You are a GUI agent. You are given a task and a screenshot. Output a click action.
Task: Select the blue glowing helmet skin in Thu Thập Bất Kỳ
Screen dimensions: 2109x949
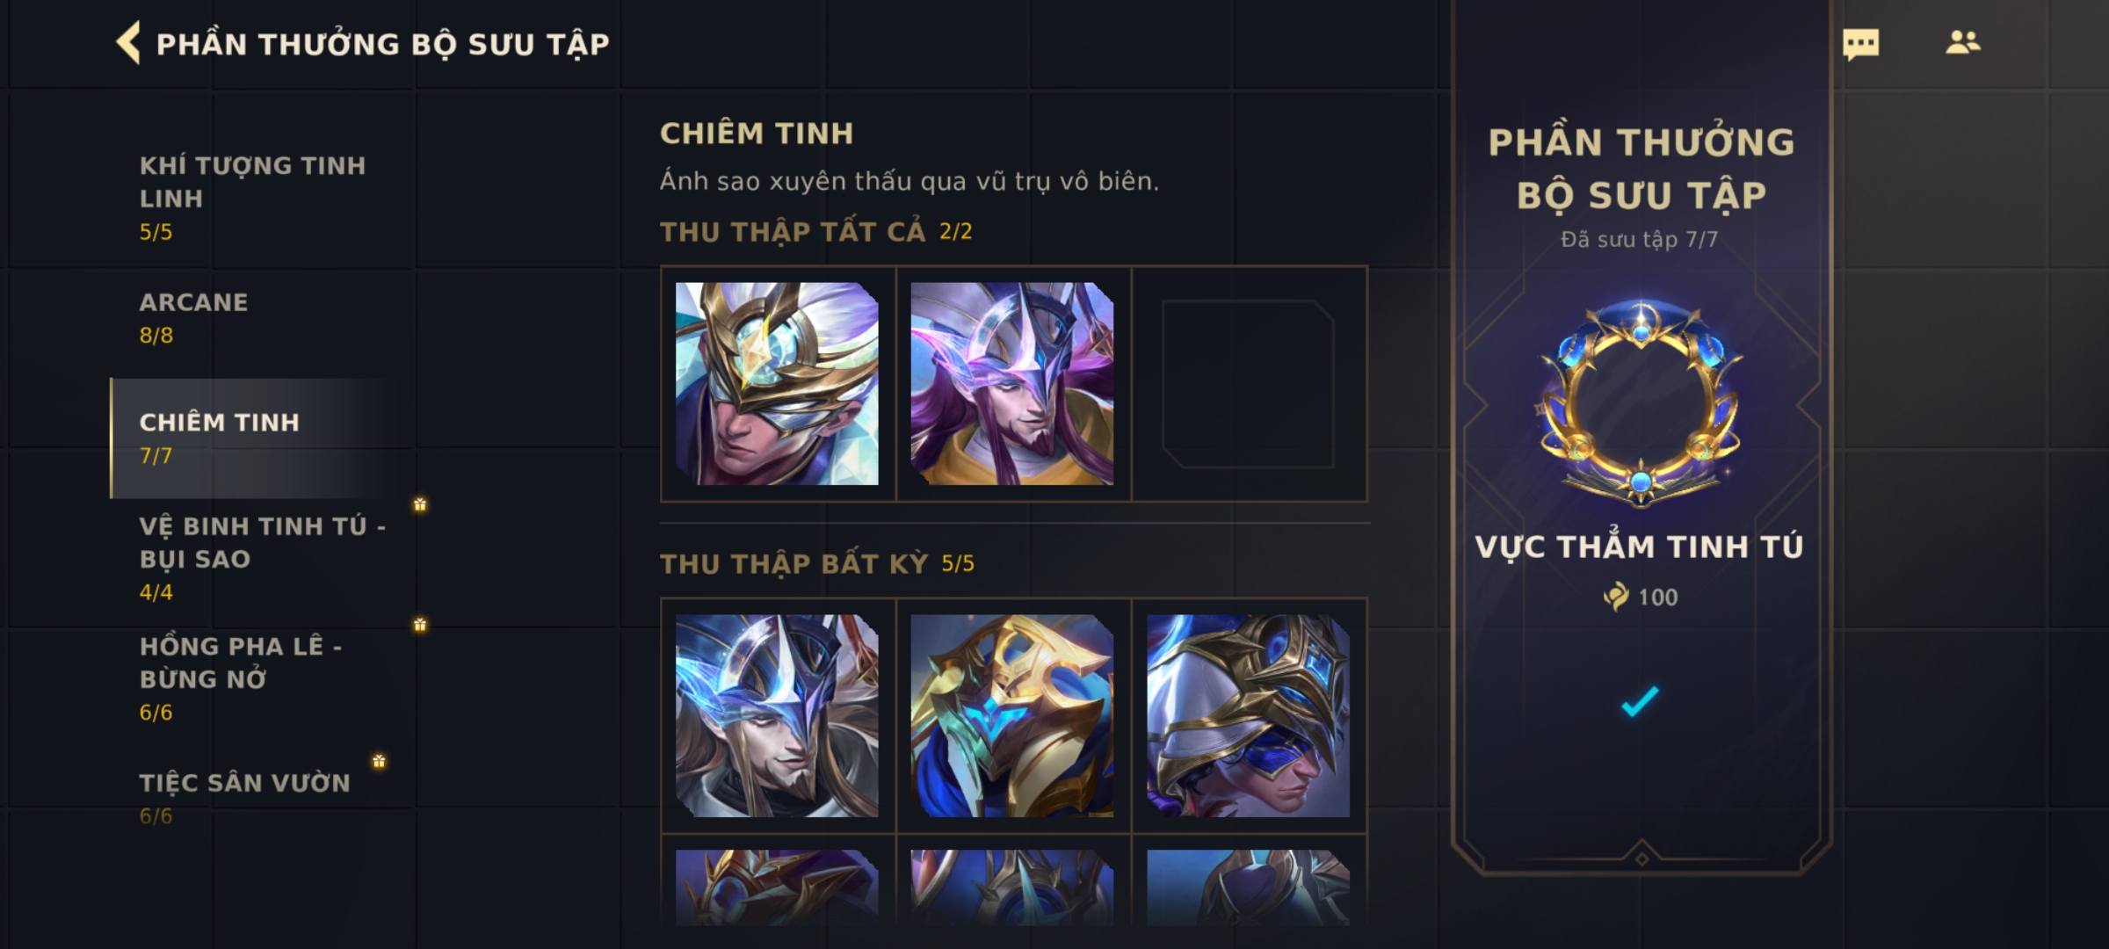pyautogui.click(x=777, y=716)
